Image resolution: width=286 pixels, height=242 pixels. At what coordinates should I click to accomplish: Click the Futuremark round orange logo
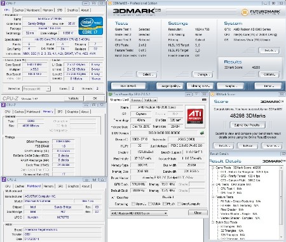coord(245,12)
